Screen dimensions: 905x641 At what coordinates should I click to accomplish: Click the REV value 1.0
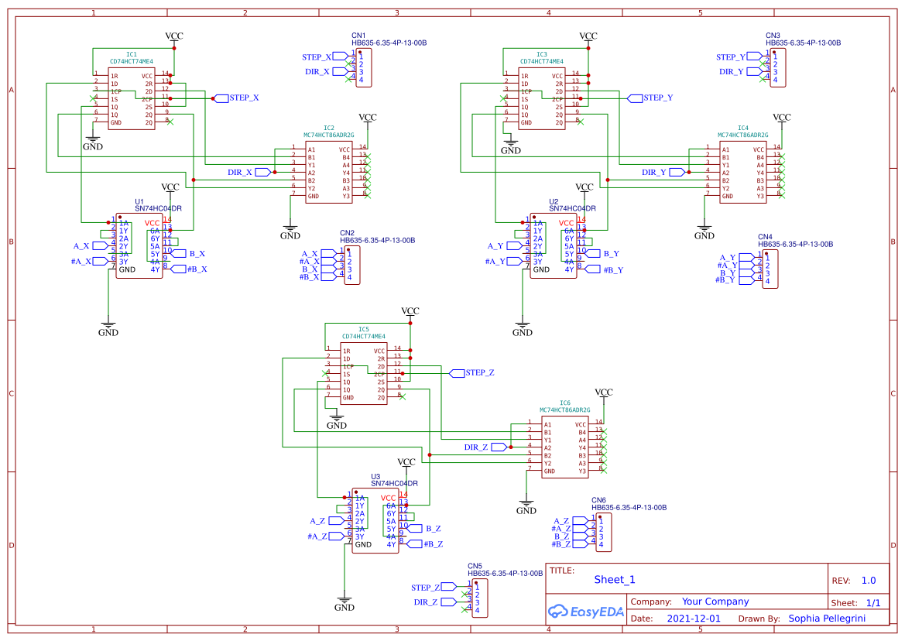pos(869,581)
